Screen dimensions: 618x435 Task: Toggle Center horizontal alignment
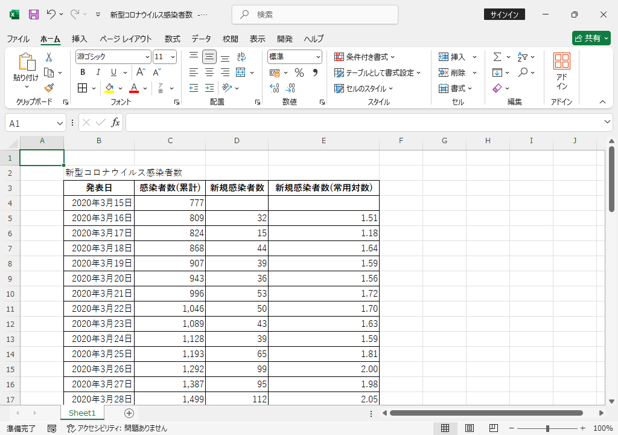click(x=209, y=72)
